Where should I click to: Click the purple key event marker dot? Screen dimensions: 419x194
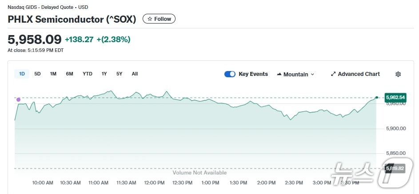pos(18,99)
